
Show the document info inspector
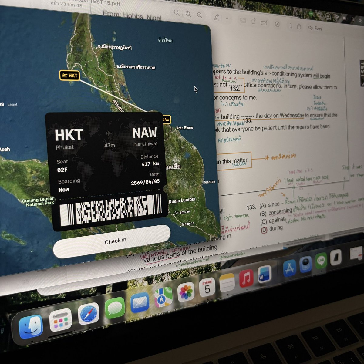pos(291,26)
